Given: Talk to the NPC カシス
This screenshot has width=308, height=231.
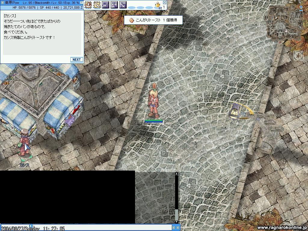Looking at the screenshot, I should (x=25, y=142).
